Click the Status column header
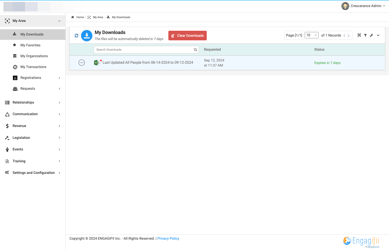Screen dimensions: 389x250 pos(319,49)
